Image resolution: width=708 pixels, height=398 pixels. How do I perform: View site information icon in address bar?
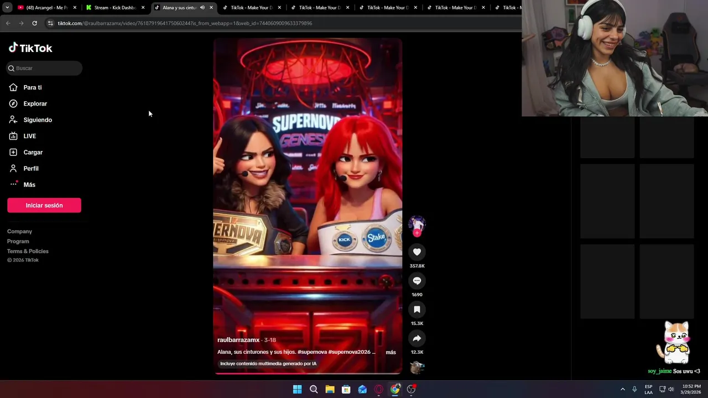click(50, 23)
